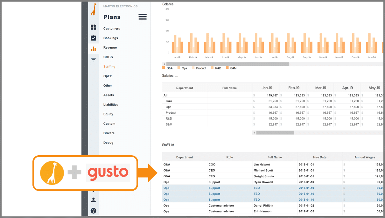Click the Role header in Staff List

coord(229,157)
